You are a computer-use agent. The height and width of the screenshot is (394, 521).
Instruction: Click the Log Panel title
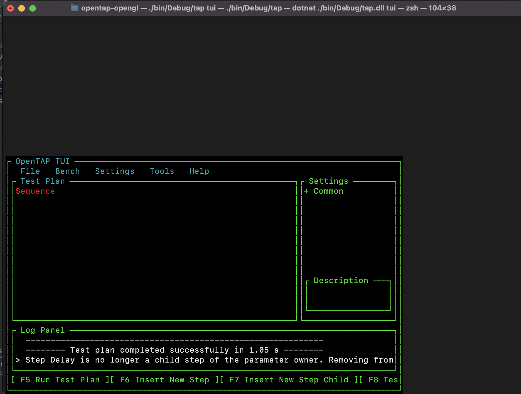(43, 330)
